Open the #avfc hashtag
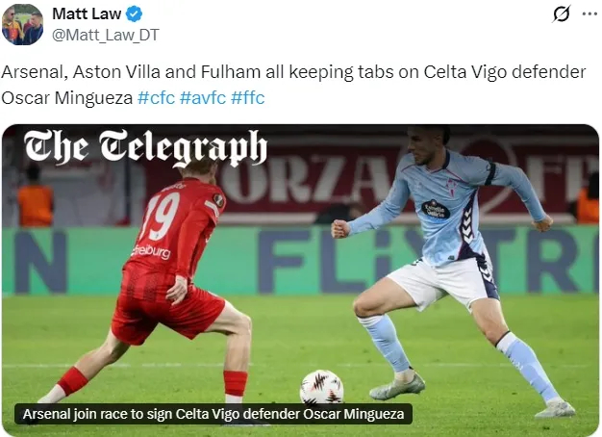 (203, 97)
